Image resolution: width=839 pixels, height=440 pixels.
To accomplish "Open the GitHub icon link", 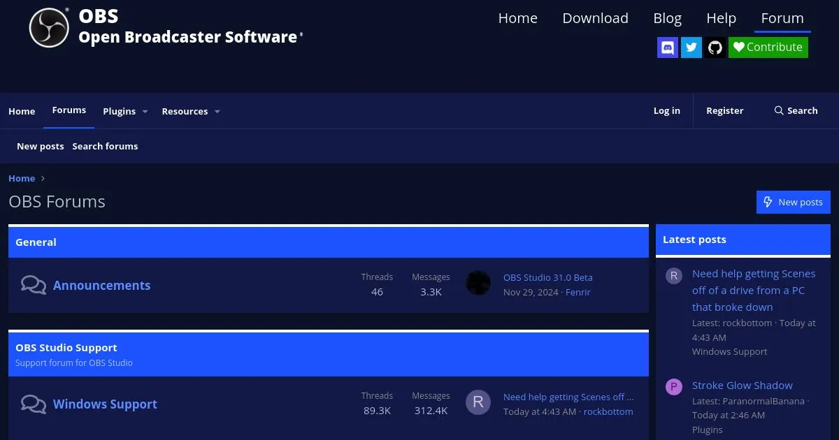I will (x=715, y=47).
